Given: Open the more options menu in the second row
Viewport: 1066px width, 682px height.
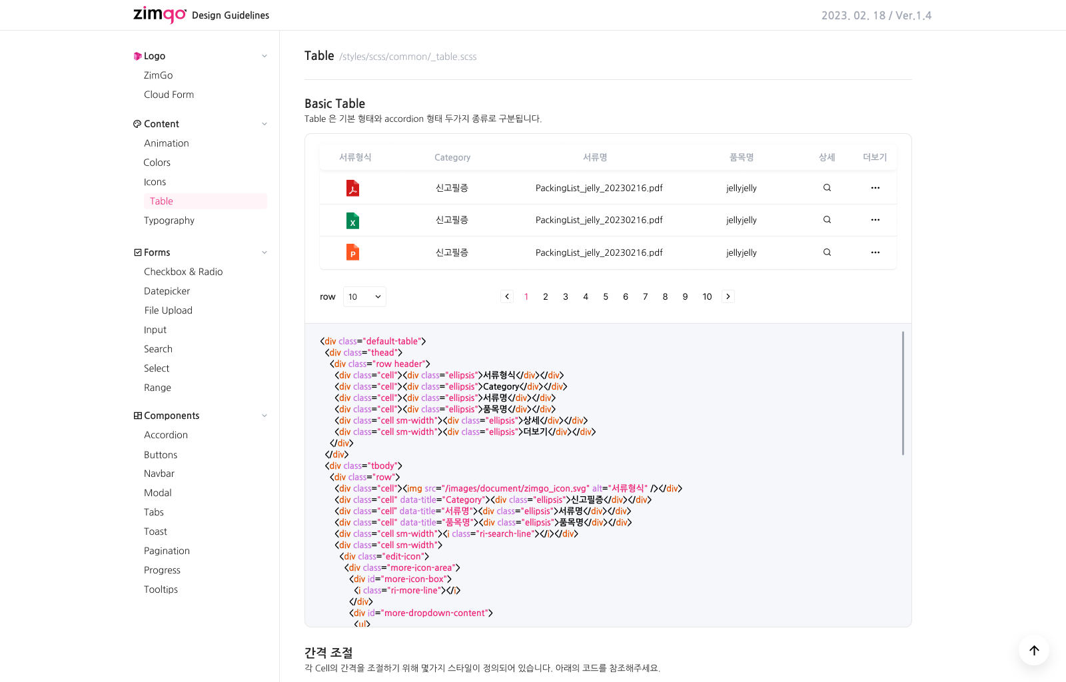Looking at the screenshot, I should tap(875, 220).
